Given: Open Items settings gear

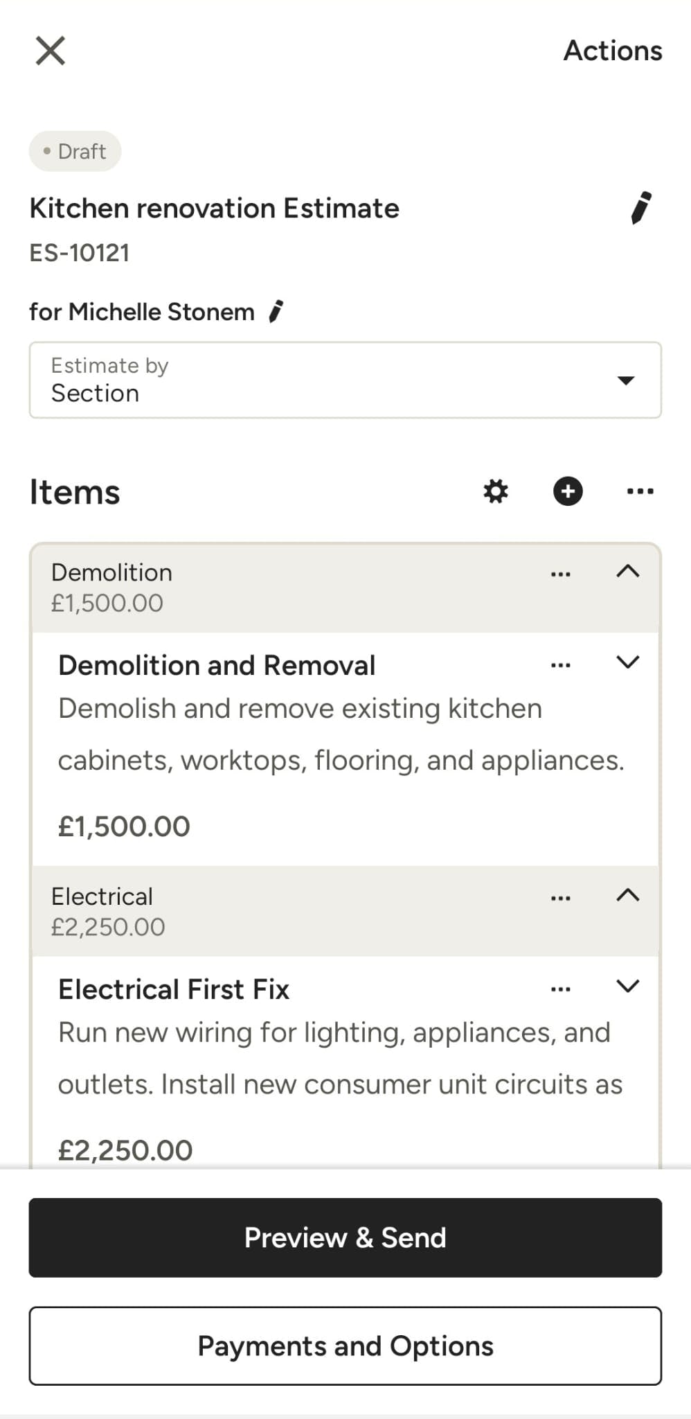Looking at the screenshot, I should click(495, 491).
